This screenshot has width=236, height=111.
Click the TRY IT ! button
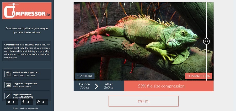(x=143, y=101)
